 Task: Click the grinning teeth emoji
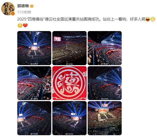click(153, 19)
